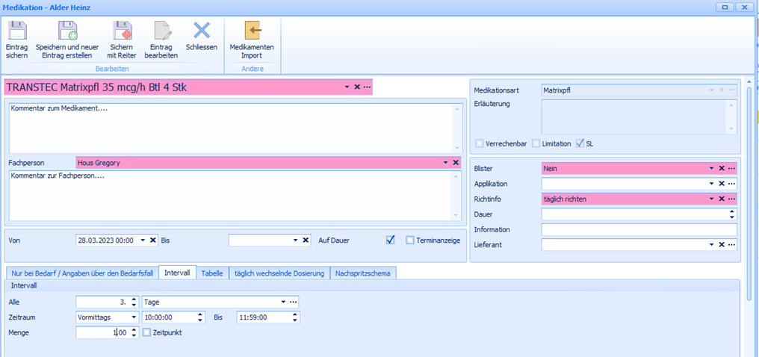Expand the Richtinfo dropdown
Image resolution: width=759 pixels, height=357 pixels.
(x=710, y=199)
